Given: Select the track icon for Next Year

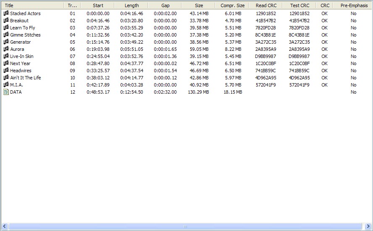Looking at the screenshot, I should coord(6,63).
